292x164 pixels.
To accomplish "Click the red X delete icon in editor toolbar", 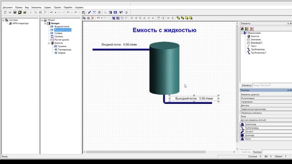I will tap(93, 18).
